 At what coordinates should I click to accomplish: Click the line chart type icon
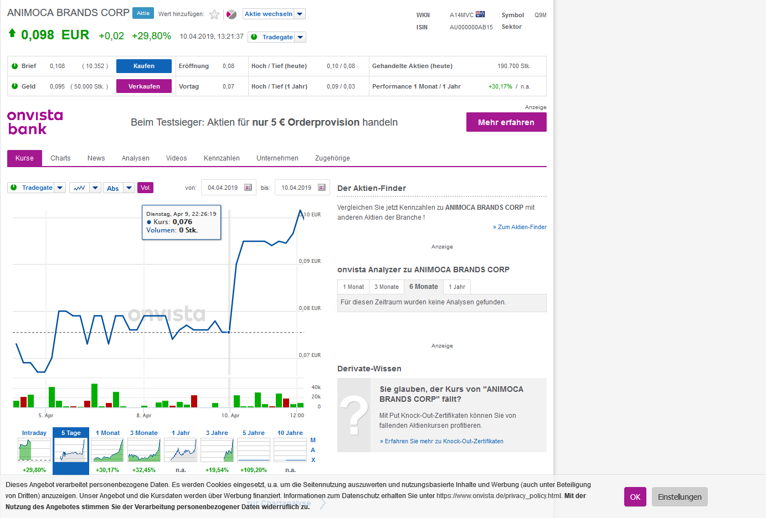click(x=79, y=188)
